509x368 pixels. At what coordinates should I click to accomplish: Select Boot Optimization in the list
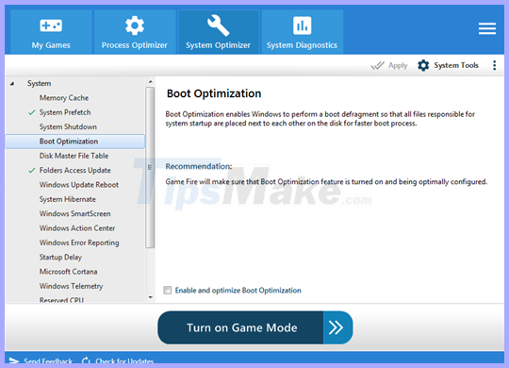[75, 142]
